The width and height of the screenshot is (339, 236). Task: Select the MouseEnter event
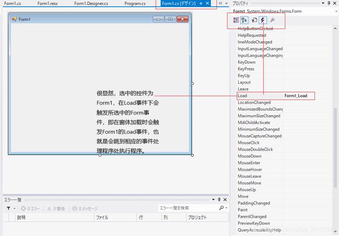pyautogui.click(x=249, y=163)
